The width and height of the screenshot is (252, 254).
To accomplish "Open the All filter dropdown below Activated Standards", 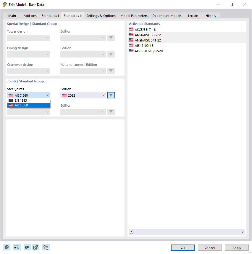I will (186, 232).
